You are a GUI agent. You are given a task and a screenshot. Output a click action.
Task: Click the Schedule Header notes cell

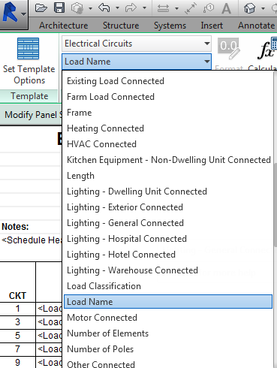(x=31, y=240)
